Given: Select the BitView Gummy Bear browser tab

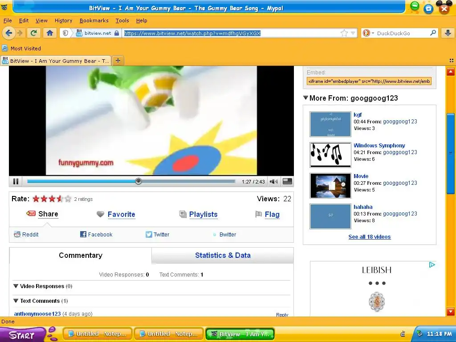Looking at the screenshot, I should click(x=56, y=61).
